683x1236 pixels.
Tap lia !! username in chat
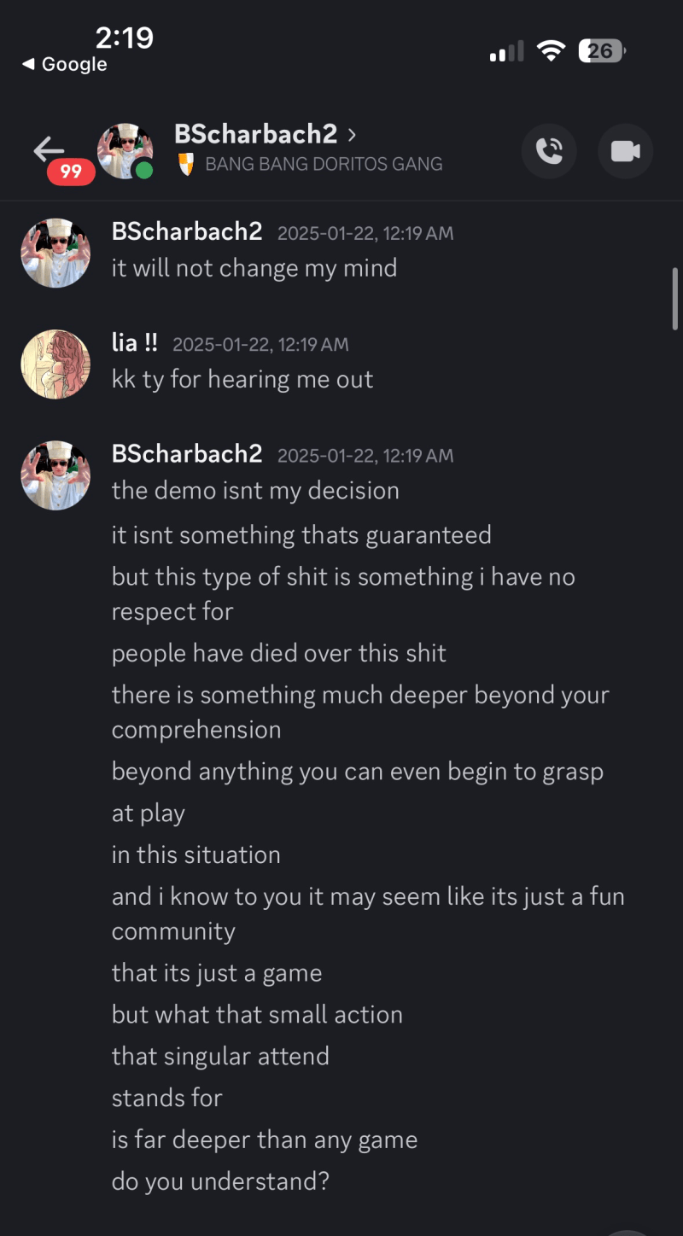pos(135,343)
